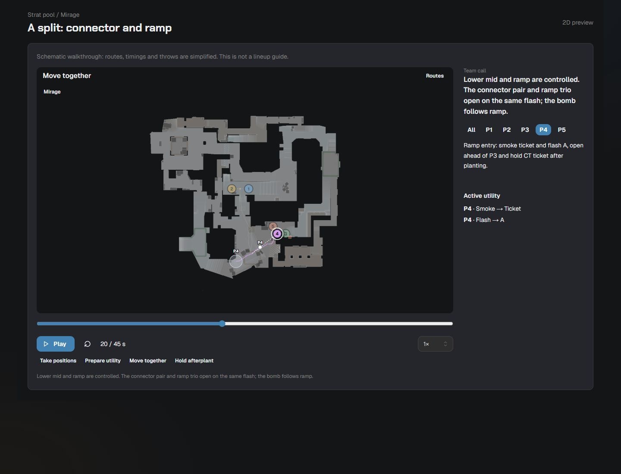Viewport: 621px width, 474px height.
Task: Click the restart playback icon
Action: click(x=87, y=344)
